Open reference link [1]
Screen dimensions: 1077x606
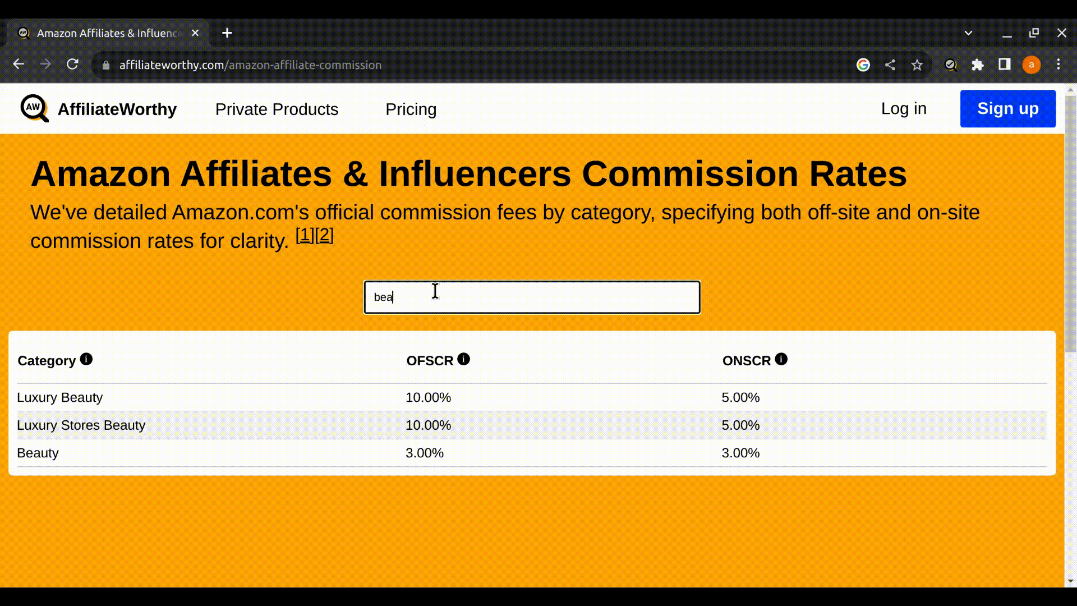click(305, 235)
